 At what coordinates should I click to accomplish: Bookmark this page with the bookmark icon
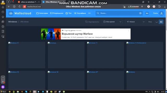pyautogui.click(x=142, y=6)
